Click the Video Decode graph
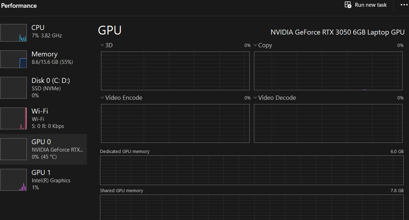This screenshot has height=220, width=409. click(328, 123)
